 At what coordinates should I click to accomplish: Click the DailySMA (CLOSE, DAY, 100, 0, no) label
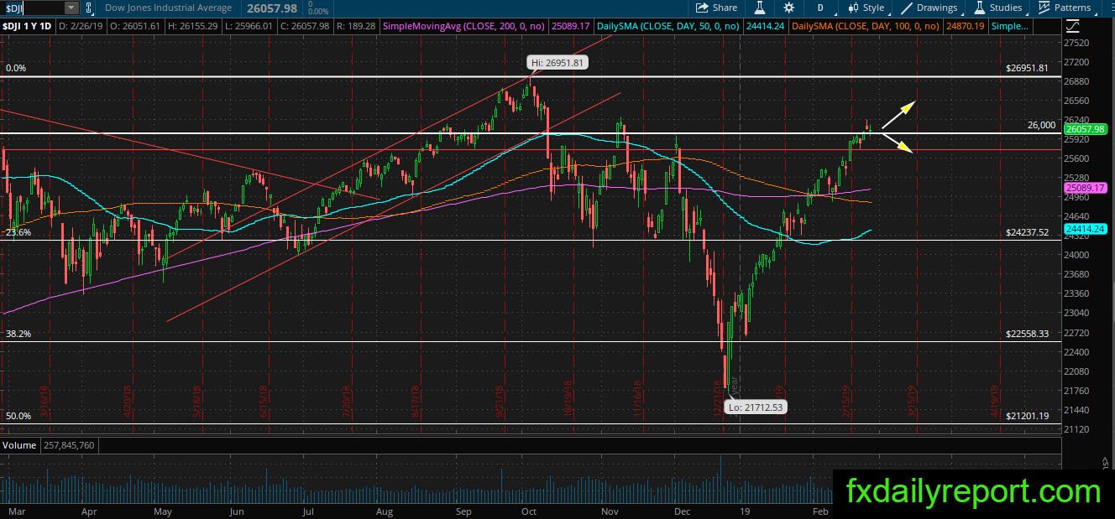866,27
